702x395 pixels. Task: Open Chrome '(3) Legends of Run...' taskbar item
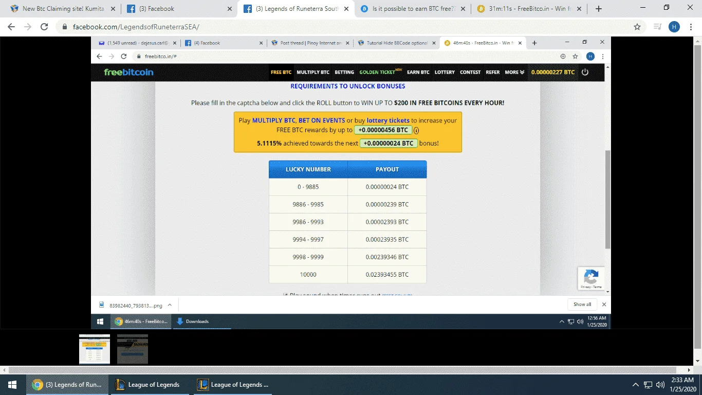tap(67, 384)
